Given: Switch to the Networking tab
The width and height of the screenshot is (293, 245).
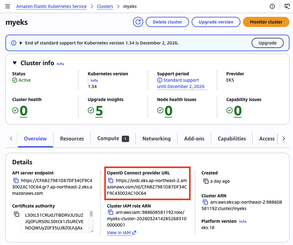Looking at the screenshot, I should click(156, 139).
